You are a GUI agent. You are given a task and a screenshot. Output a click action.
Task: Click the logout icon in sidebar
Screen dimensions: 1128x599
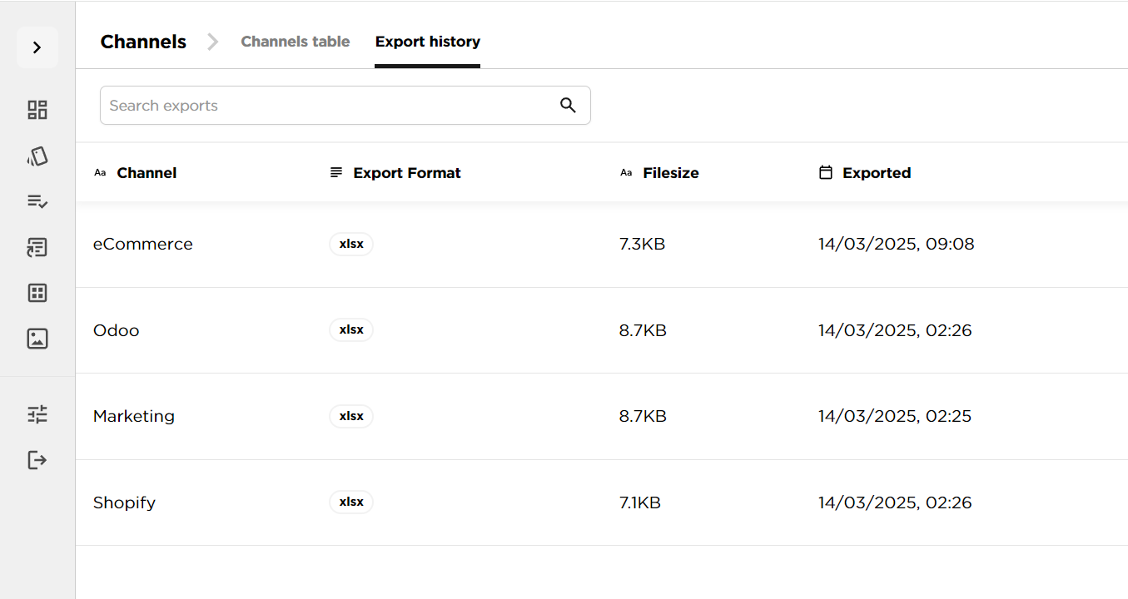(x=37, y=460)
